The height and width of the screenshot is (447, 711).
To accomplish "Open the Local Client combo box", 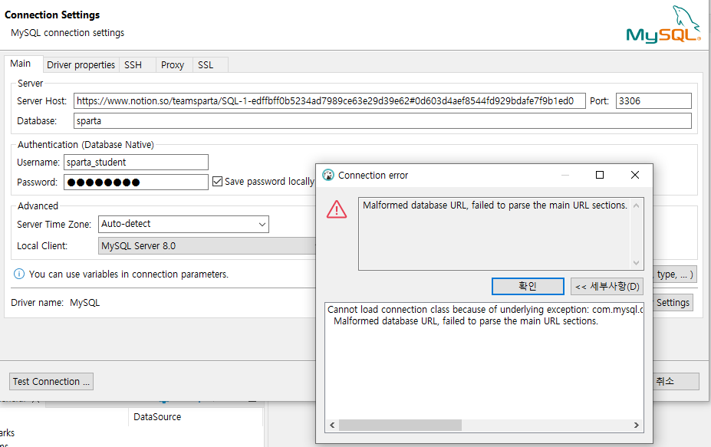I will point(207,245).
